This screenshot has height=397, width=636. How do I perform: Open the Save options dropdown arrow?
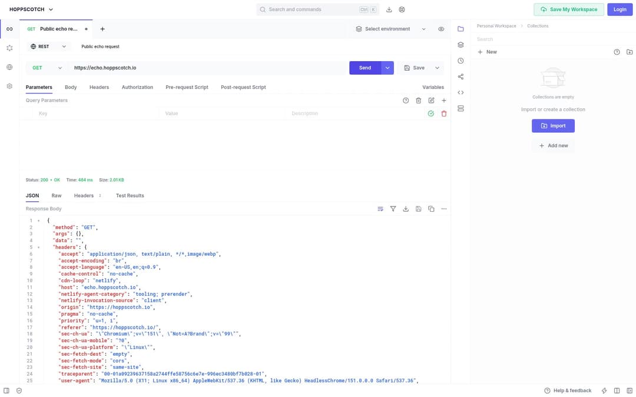[x=437, y=68]
